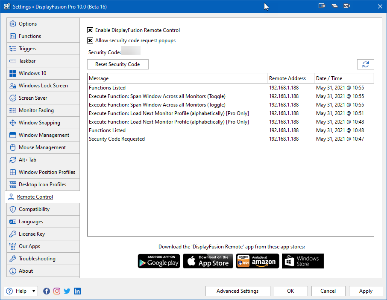Click the Our Apps dotted icon

(x=12, y=246)
